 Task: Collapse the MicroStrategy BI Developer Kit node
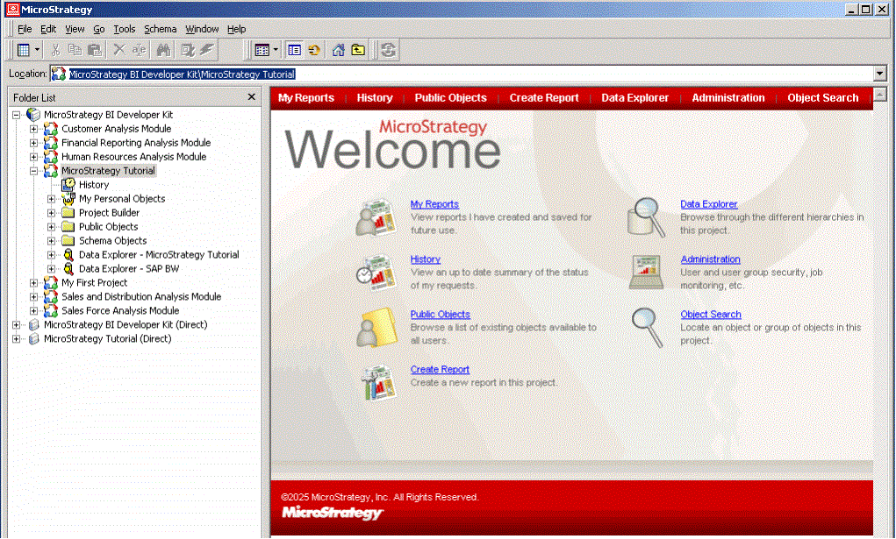point(16,115)
